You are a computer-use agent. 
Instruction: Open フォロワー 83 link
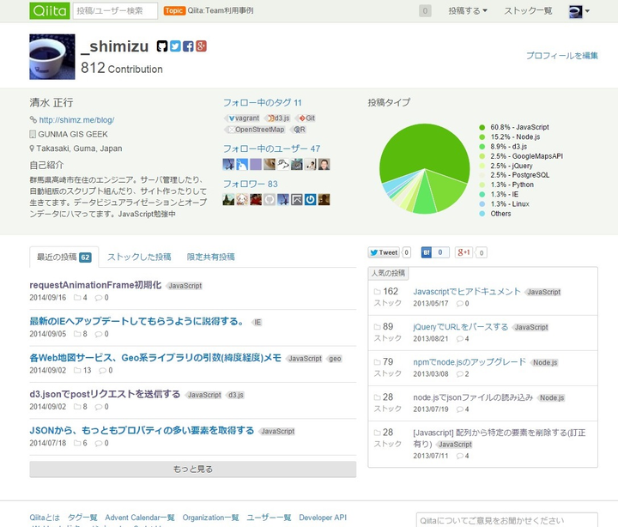pyautogui.click(x=251, y=184)
